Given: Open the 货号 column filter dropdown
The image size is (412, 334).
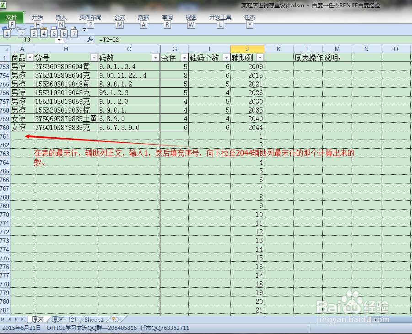Looking at the screenshot, I should tap(94, 58).
